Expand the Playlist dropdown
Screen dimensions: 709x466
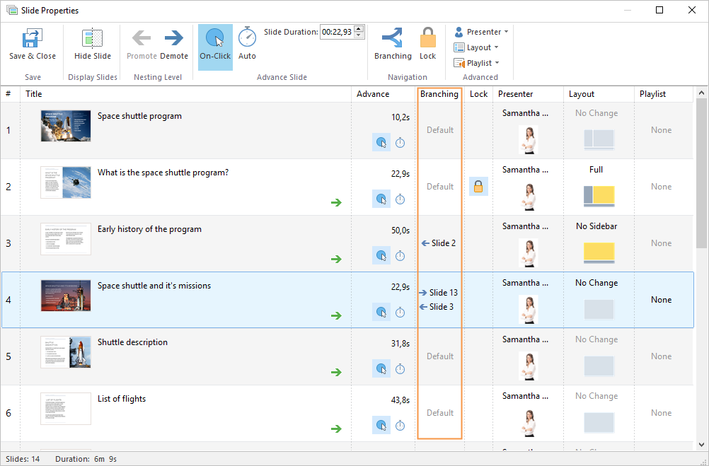click(482, 63)
